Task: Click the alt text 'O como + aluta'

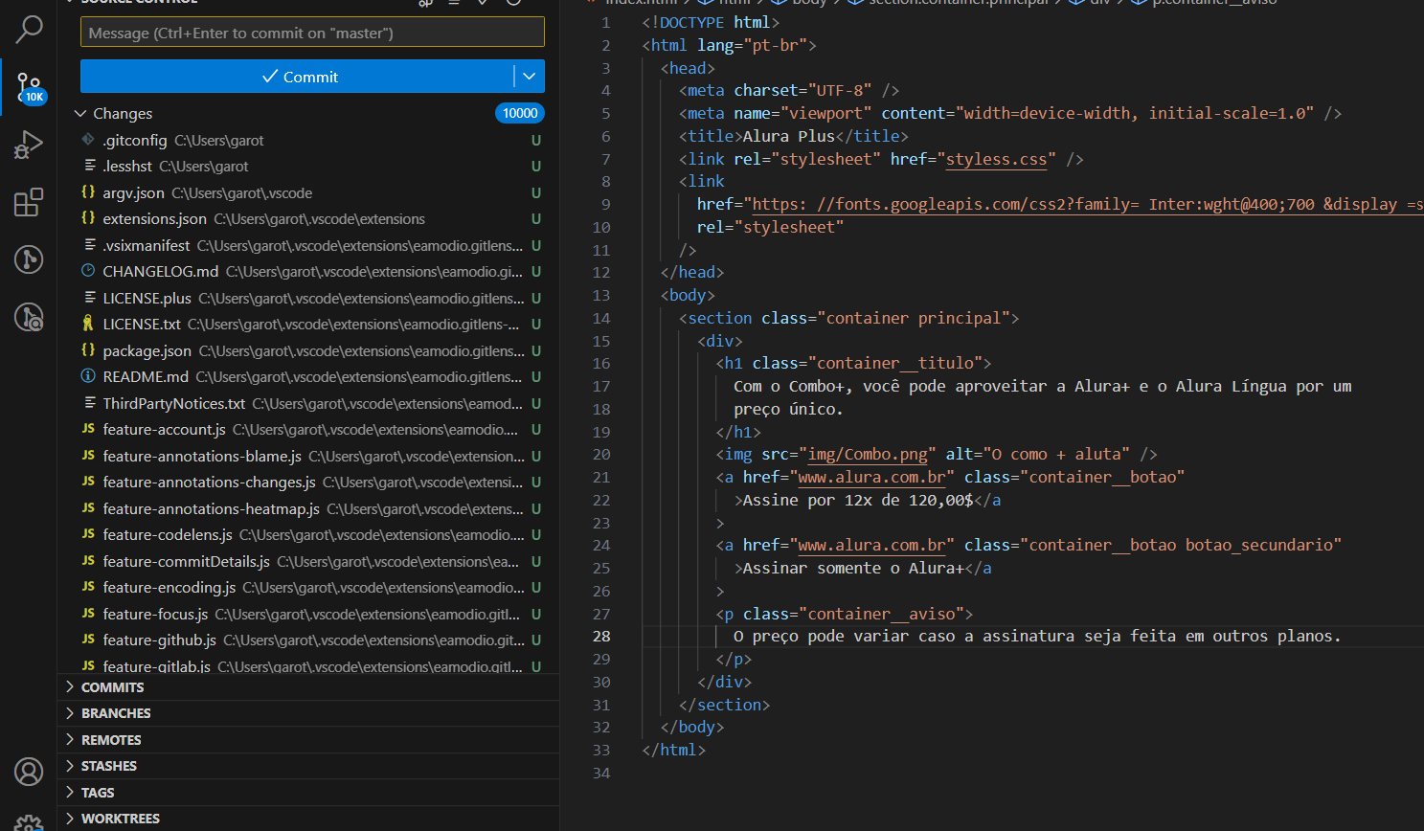Action: 1056,454
